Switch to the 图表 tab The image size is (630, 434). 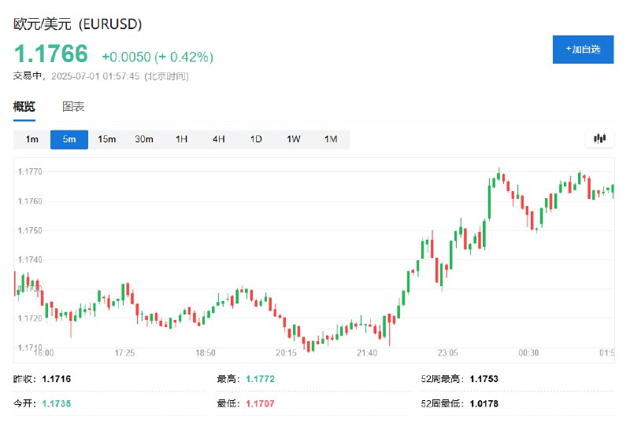[73, 107]
